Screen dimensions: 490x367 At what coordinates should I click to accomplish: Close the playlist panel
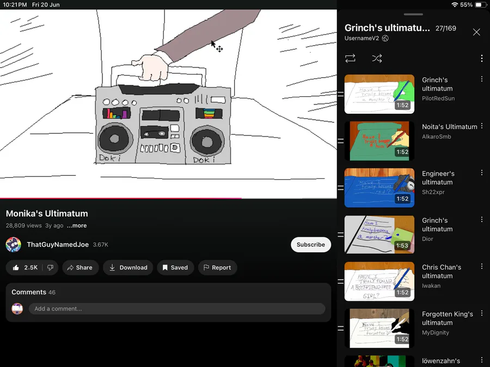tap(476, 32)
